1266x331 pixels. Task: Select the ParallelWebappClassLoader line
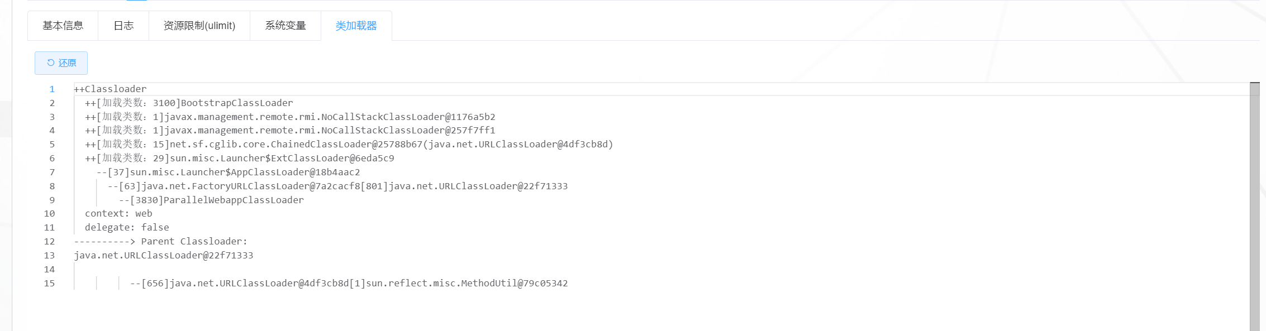coord(211,200)
